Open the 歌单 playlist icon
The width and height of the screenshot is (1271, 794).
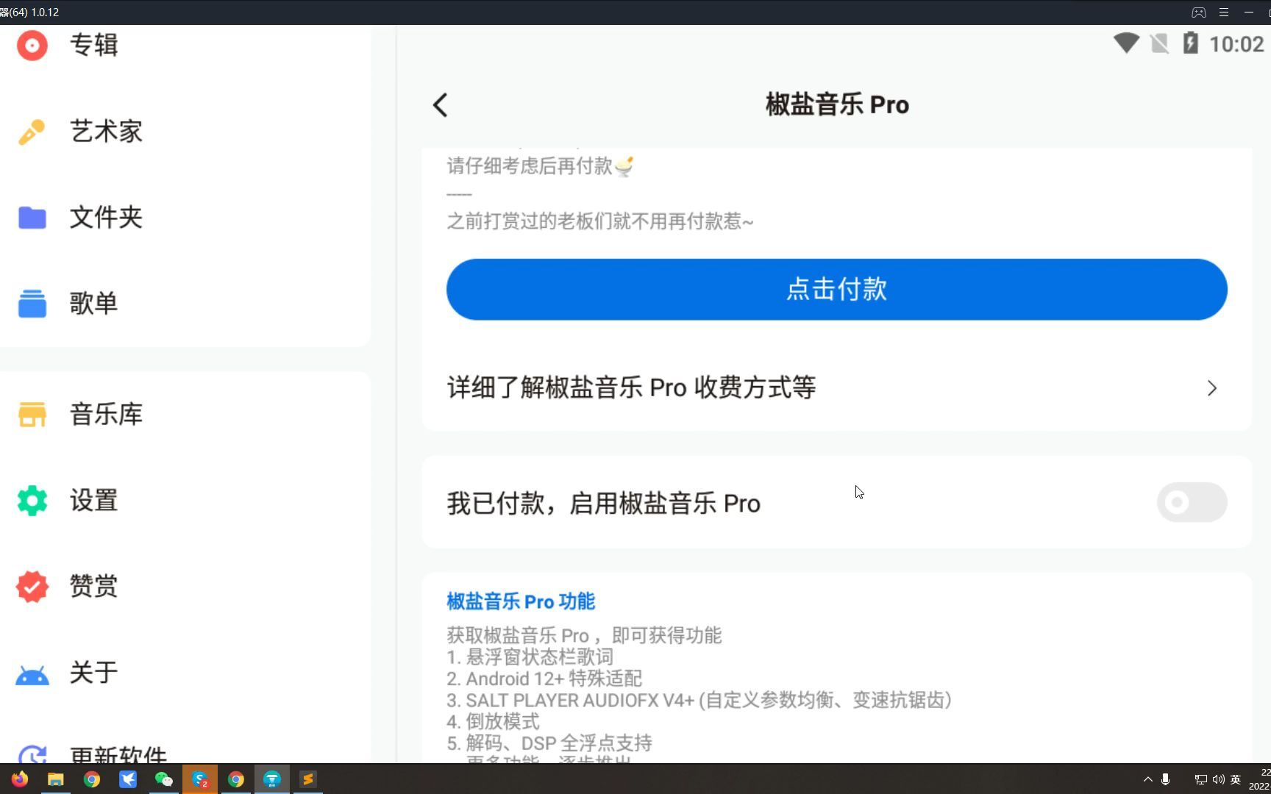32,304
